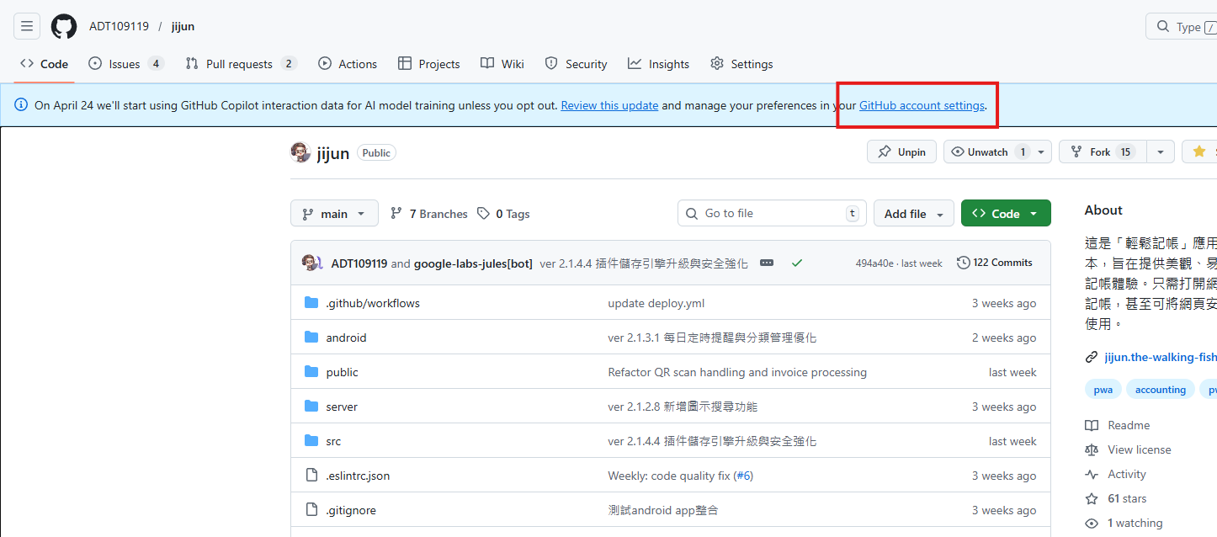Open the .eslintrc.json file
The image size is (1217, 537).
[x=358, y=476]
